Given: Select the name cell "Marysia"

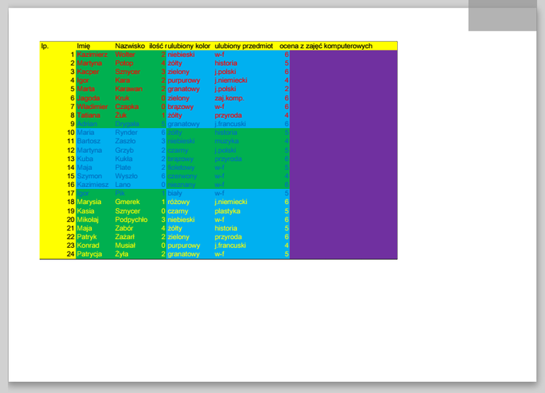Looking at the screenshot, I should [x=89, y=202].
